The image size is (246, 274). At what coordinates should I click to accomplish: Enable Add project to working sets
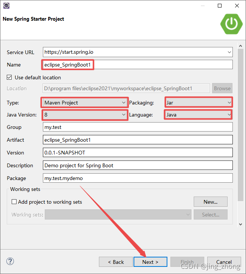click(x=14, y=202)
